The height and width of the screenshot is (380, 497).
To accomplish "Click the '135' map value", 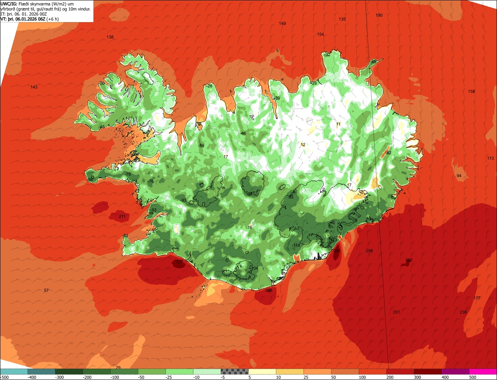I will point(342,19).
